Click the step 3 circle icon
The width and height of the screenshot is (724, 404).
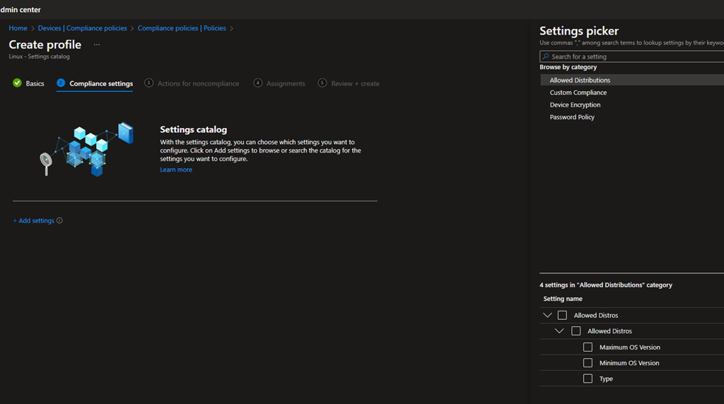148,83
